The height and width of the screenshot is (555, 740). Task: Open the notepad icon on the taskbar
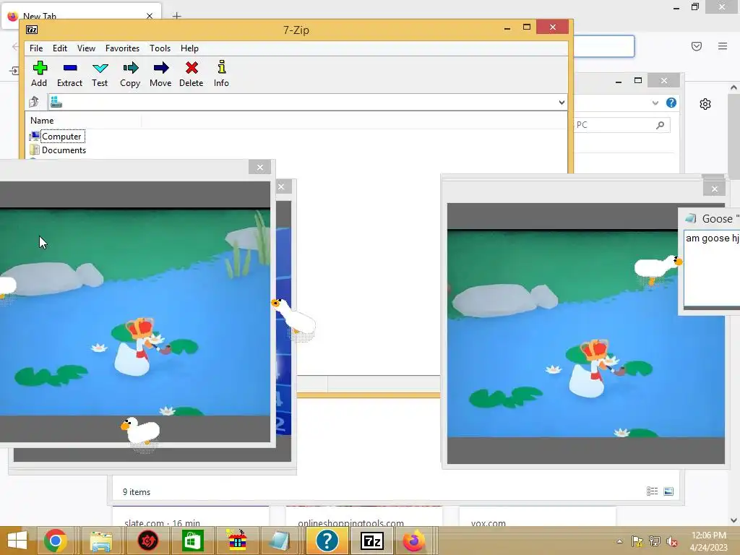[280, 541]
